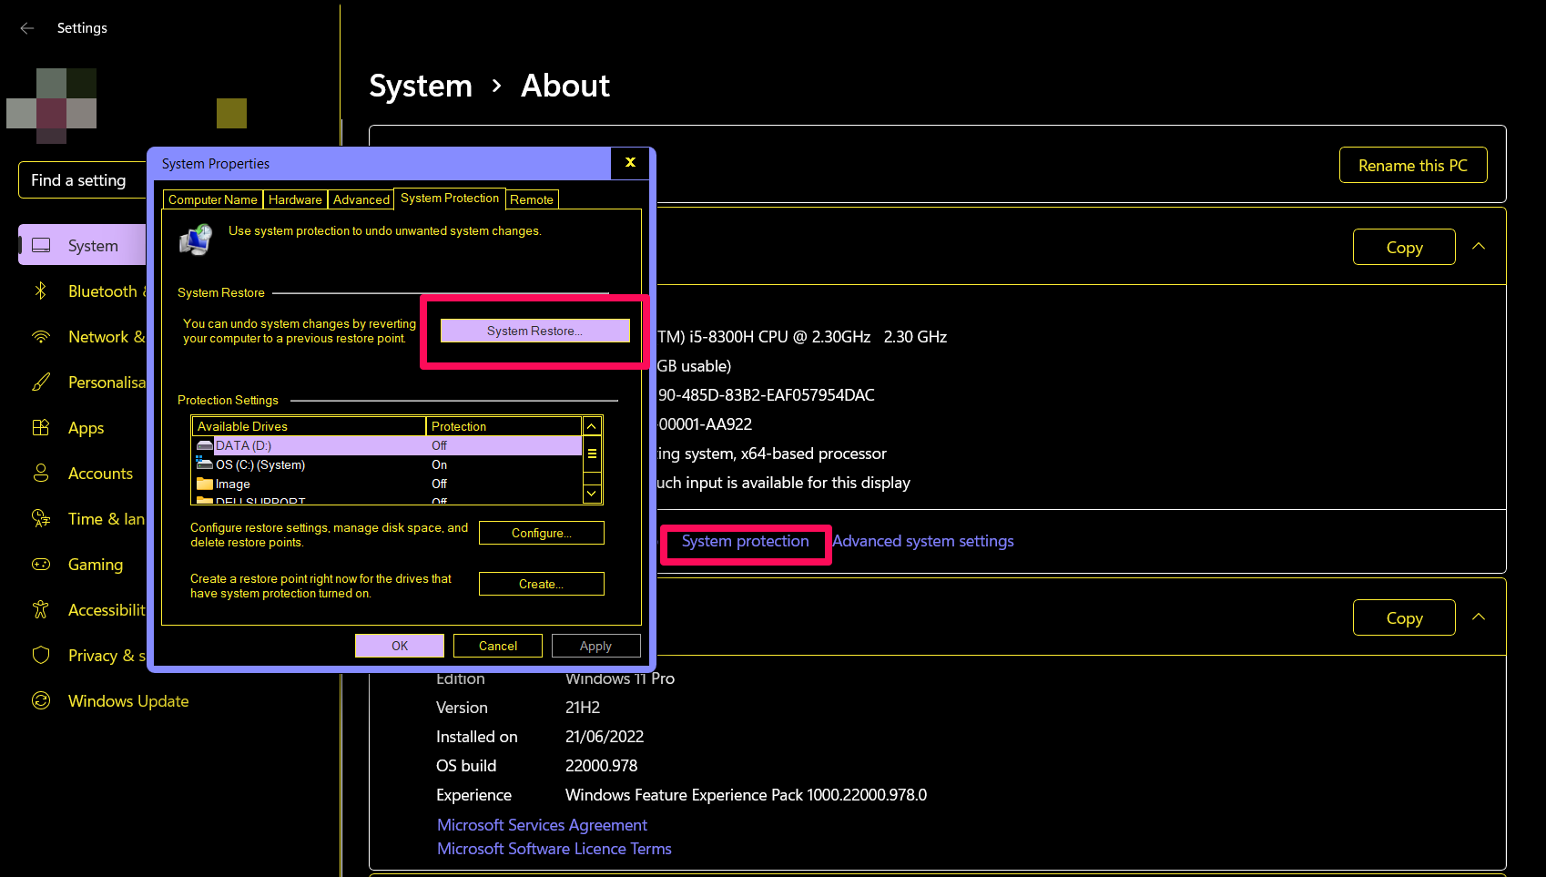Click the Personalisation brush icon
This screenshot has height=877, width=1546.
pos(41,382)
